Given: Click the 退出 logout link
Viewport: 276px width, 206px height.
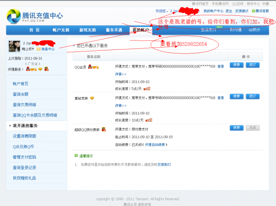Looking at the screenshot, I should pos(229,11).
